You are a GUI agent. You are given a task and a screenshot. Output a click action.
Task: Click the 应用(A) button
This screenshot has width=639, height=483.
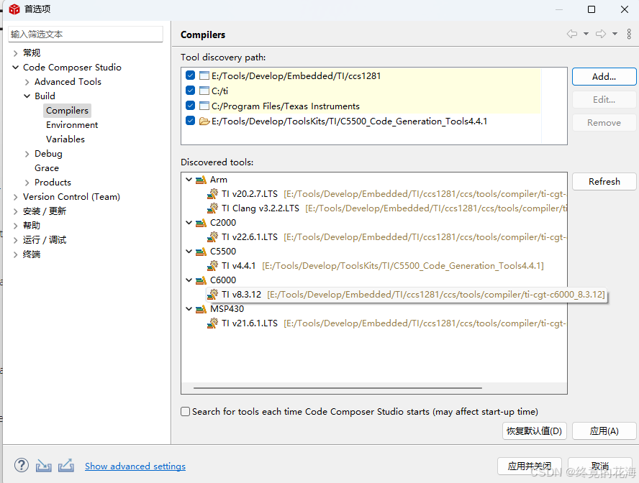604,431
